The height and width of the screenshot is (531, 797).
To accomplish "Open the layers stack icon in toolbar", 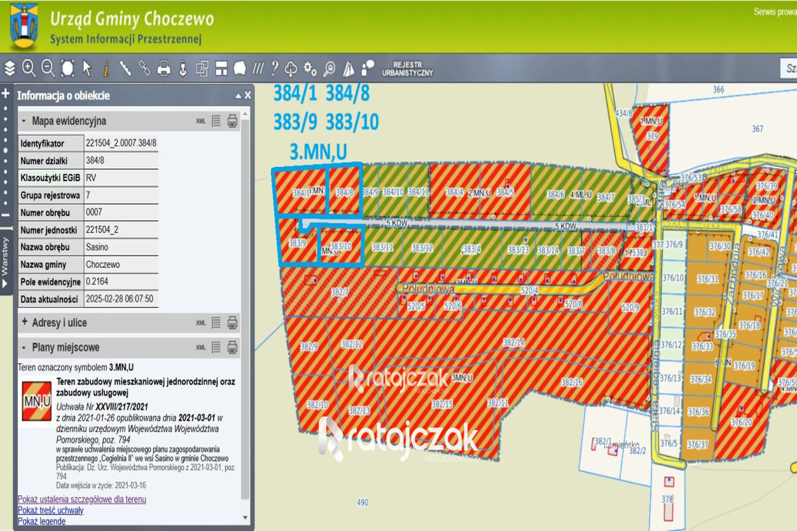I will pos(9,68).
